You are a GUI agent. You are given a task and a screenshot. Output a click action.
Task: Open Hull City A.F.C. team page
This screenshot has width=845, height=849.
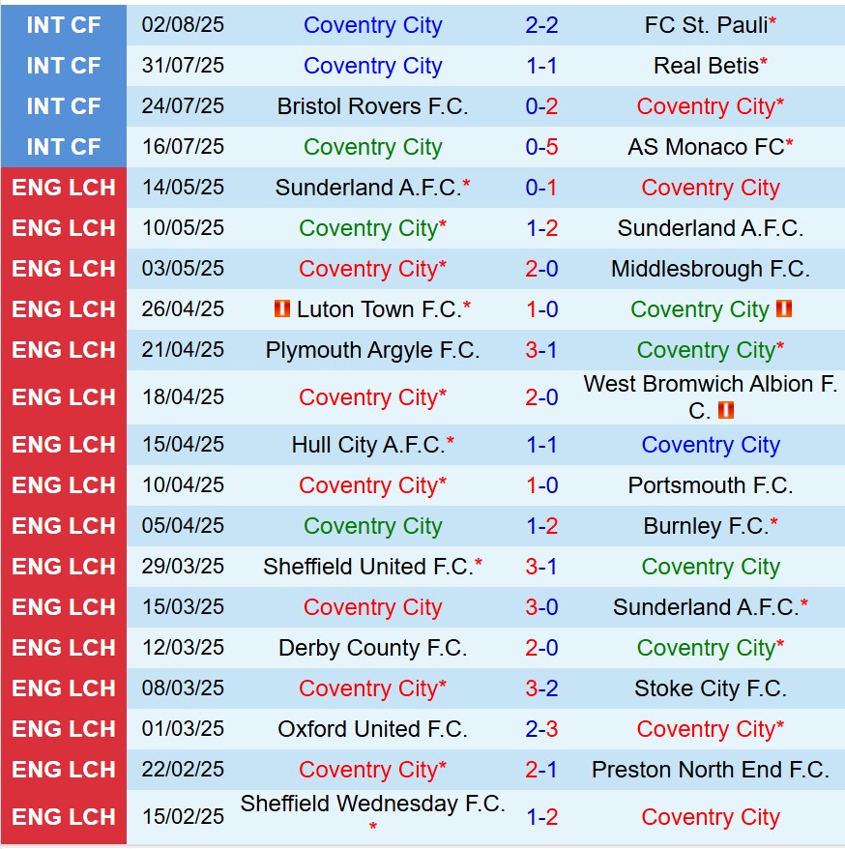(368, 445)
